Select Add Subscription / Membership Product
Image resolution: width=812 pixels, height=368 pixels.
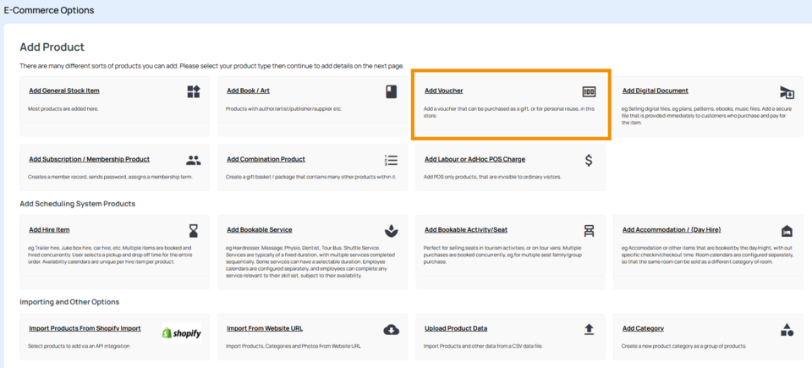(89, 159)
